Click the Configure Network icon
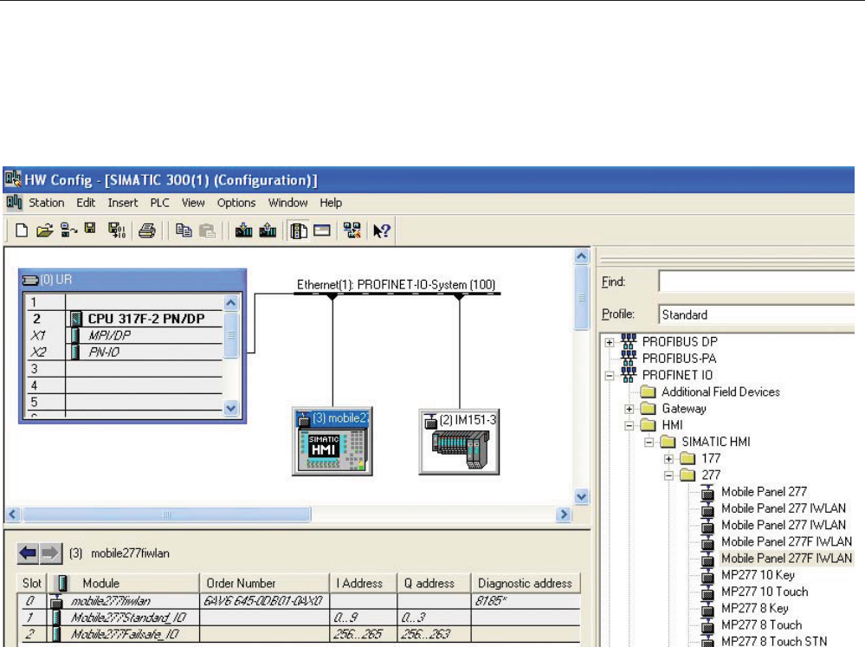 click(352, 230)
